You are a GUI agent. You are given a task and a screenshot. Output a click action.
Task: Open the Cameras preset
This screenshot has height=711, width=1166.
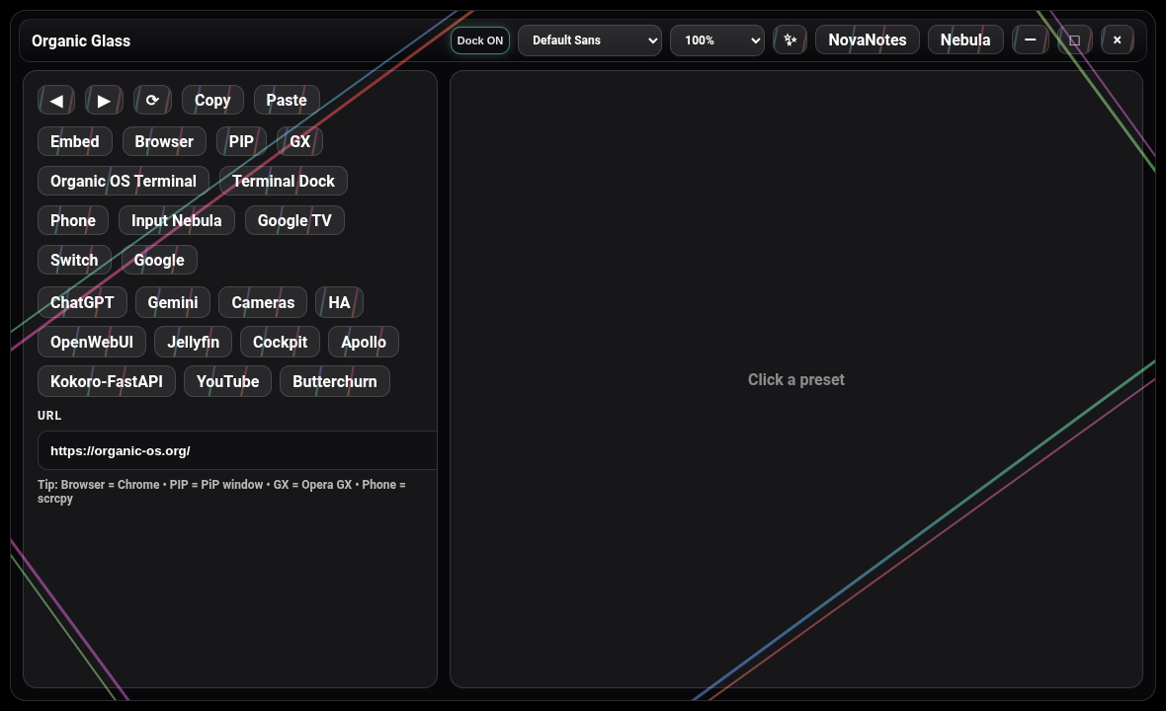click(263, 302)
